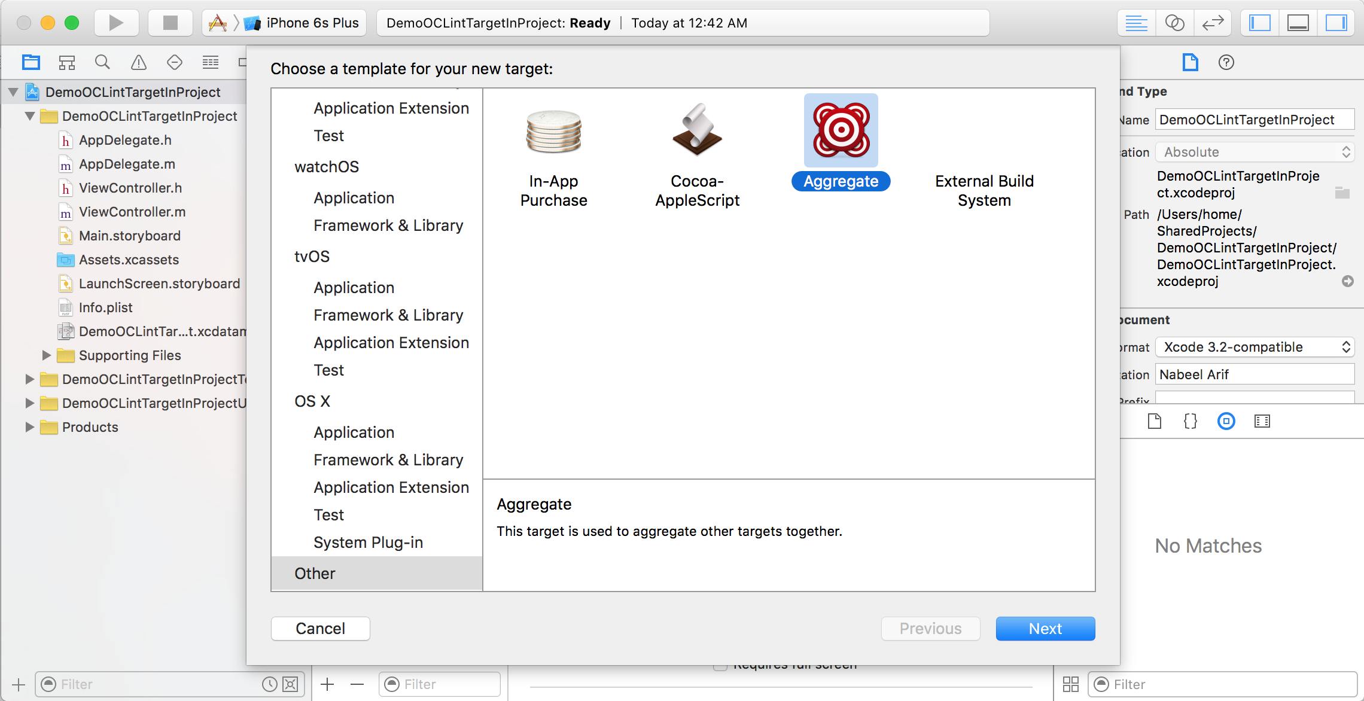
Task: Open the Location Absolute dropdown
Action: (x=1255, y=151)
